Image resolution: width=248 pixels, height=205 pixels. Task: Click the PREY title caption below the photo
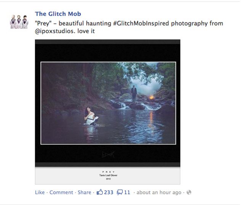pos(108,172)
